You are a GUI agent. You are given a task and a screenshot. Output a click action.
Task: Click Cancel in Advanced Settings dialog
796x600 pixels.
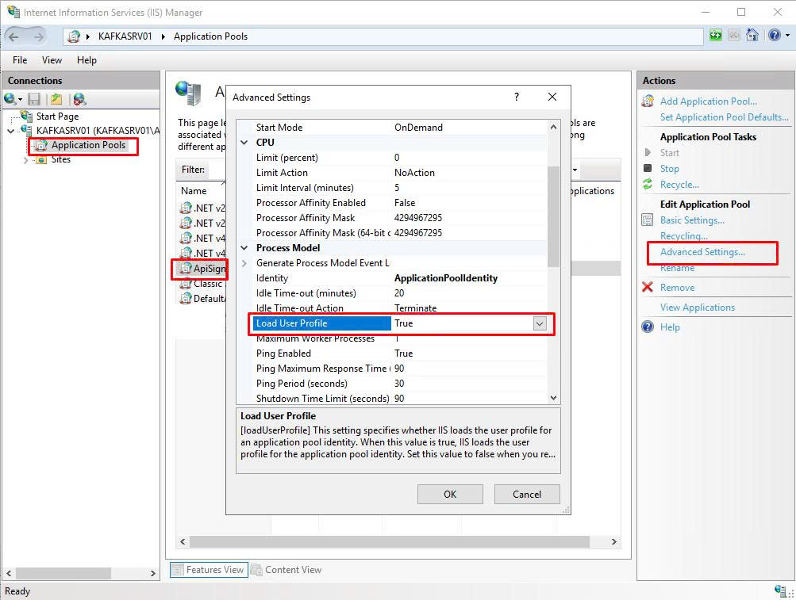[527, 494]
